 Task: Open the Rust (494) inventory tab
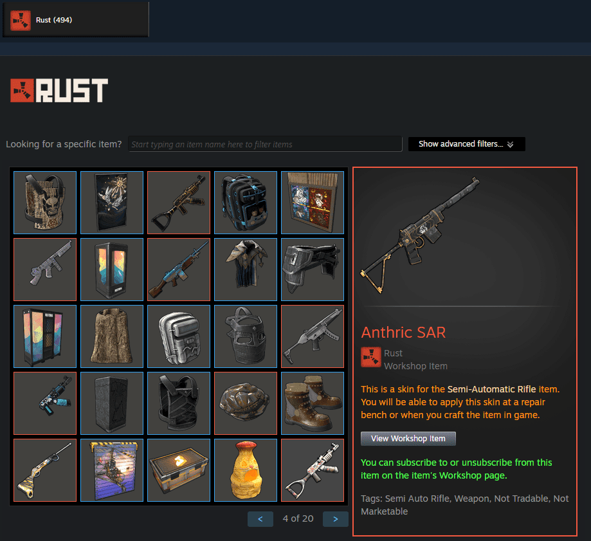click(76, 19)
